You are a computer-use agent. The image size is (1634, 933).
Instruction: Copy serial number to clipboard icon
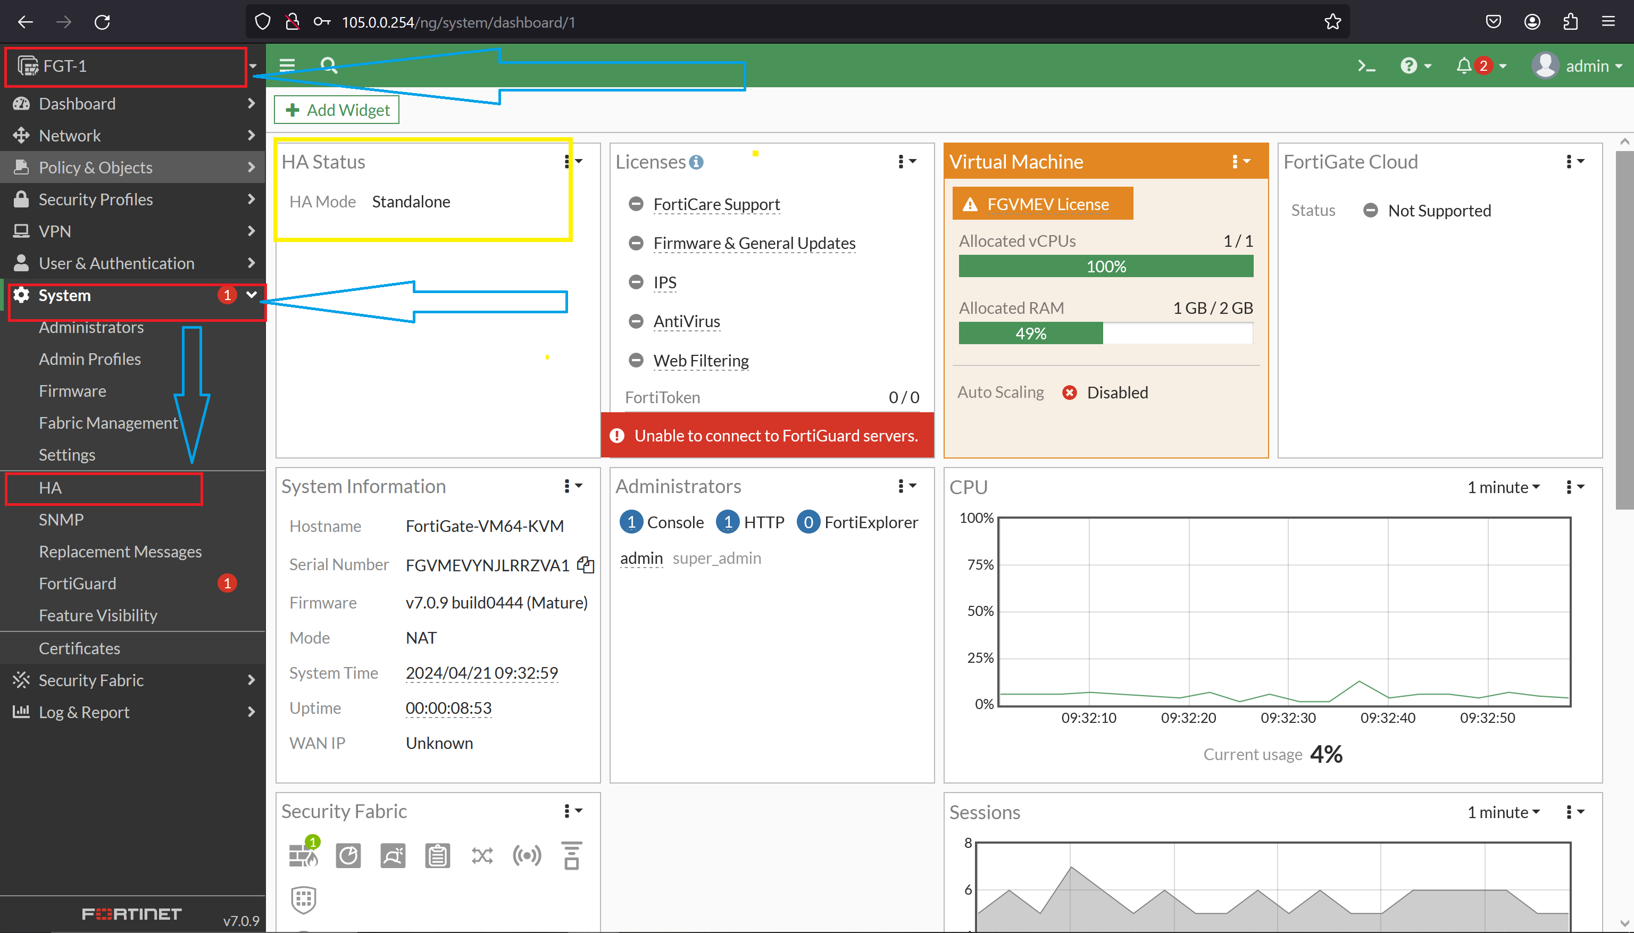pos(586,564)
